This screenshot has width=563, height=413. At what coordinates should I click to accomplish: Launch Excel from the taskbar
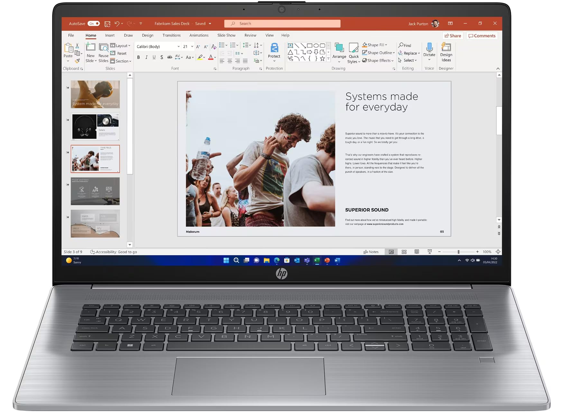[x=317, y=260]
